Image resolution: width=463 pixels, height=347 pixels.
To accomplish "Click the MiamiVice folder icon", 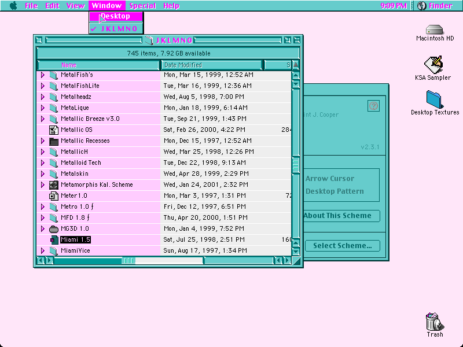I will point(53,251).
